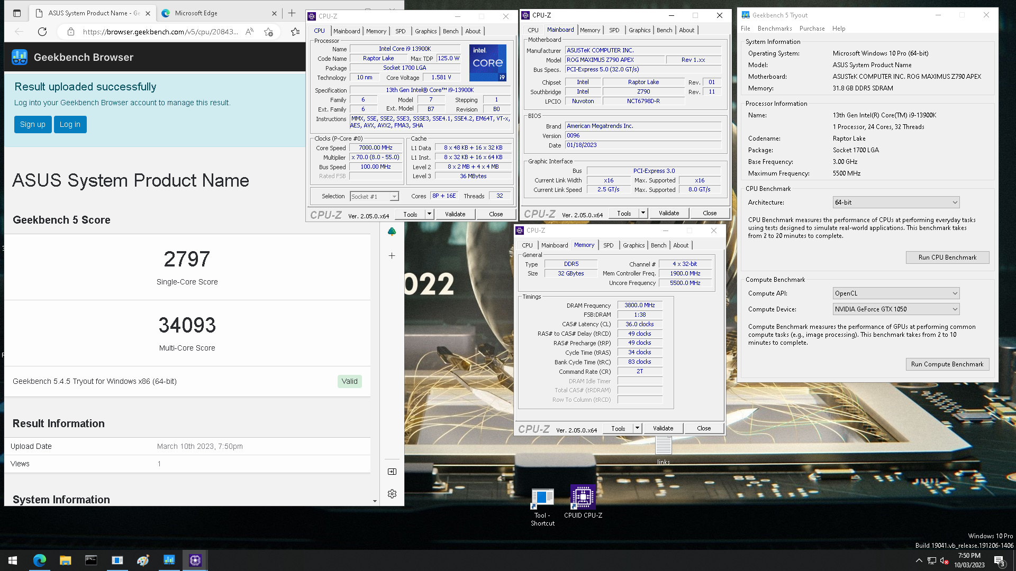1016x571 pixels.
Task: Switch to Bench tab in CPU-Z CPU window
Action: [x=450, y=31]
